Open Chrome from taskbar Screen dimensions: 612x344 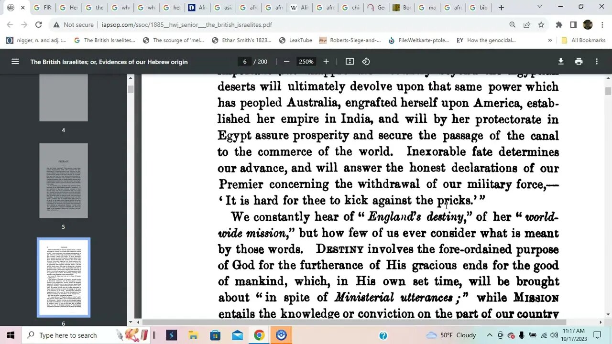(259, 335)
